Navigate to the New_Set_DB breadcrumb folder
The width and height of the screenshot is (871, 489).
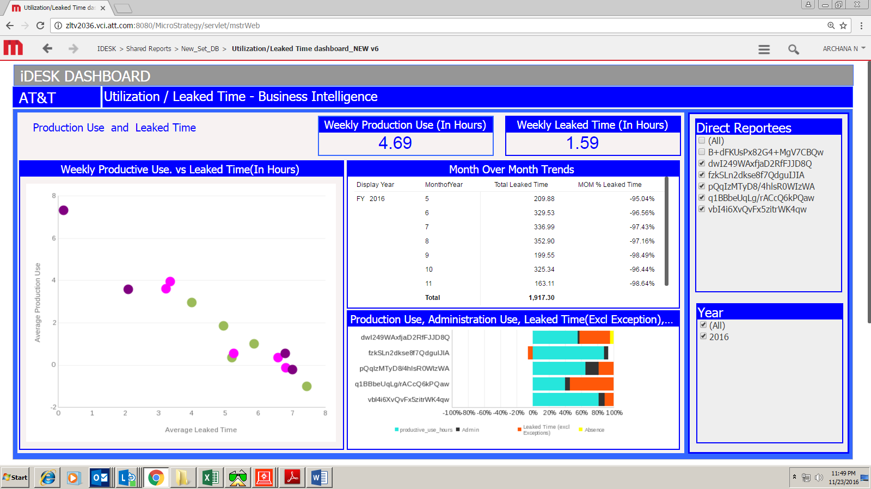tap(200, 49)
